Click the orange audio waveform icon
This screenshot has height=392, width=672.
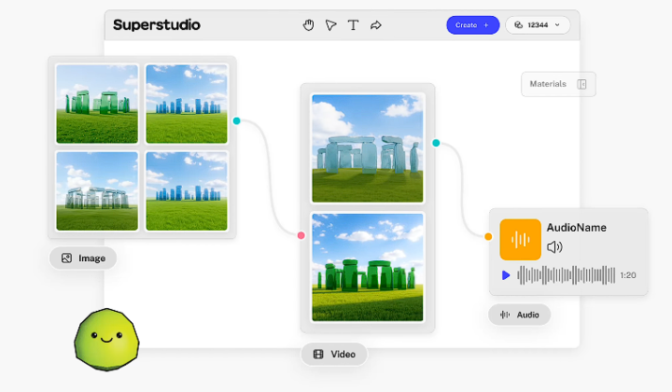coord(520,239)
